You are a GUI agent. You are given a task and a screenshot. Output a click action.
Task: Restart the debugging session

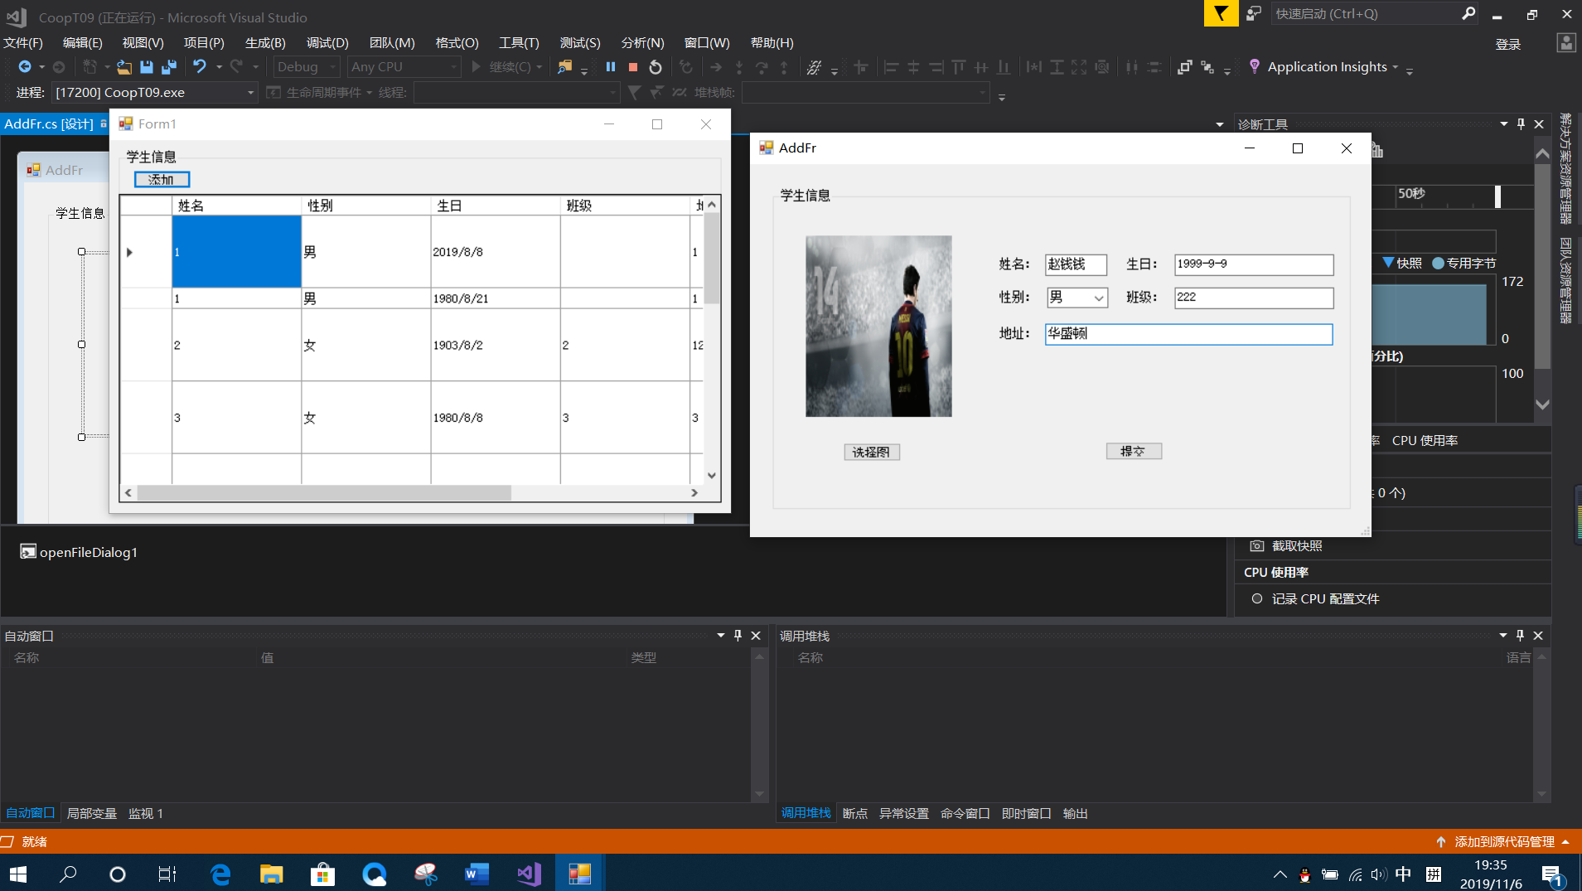coord(656,67)
